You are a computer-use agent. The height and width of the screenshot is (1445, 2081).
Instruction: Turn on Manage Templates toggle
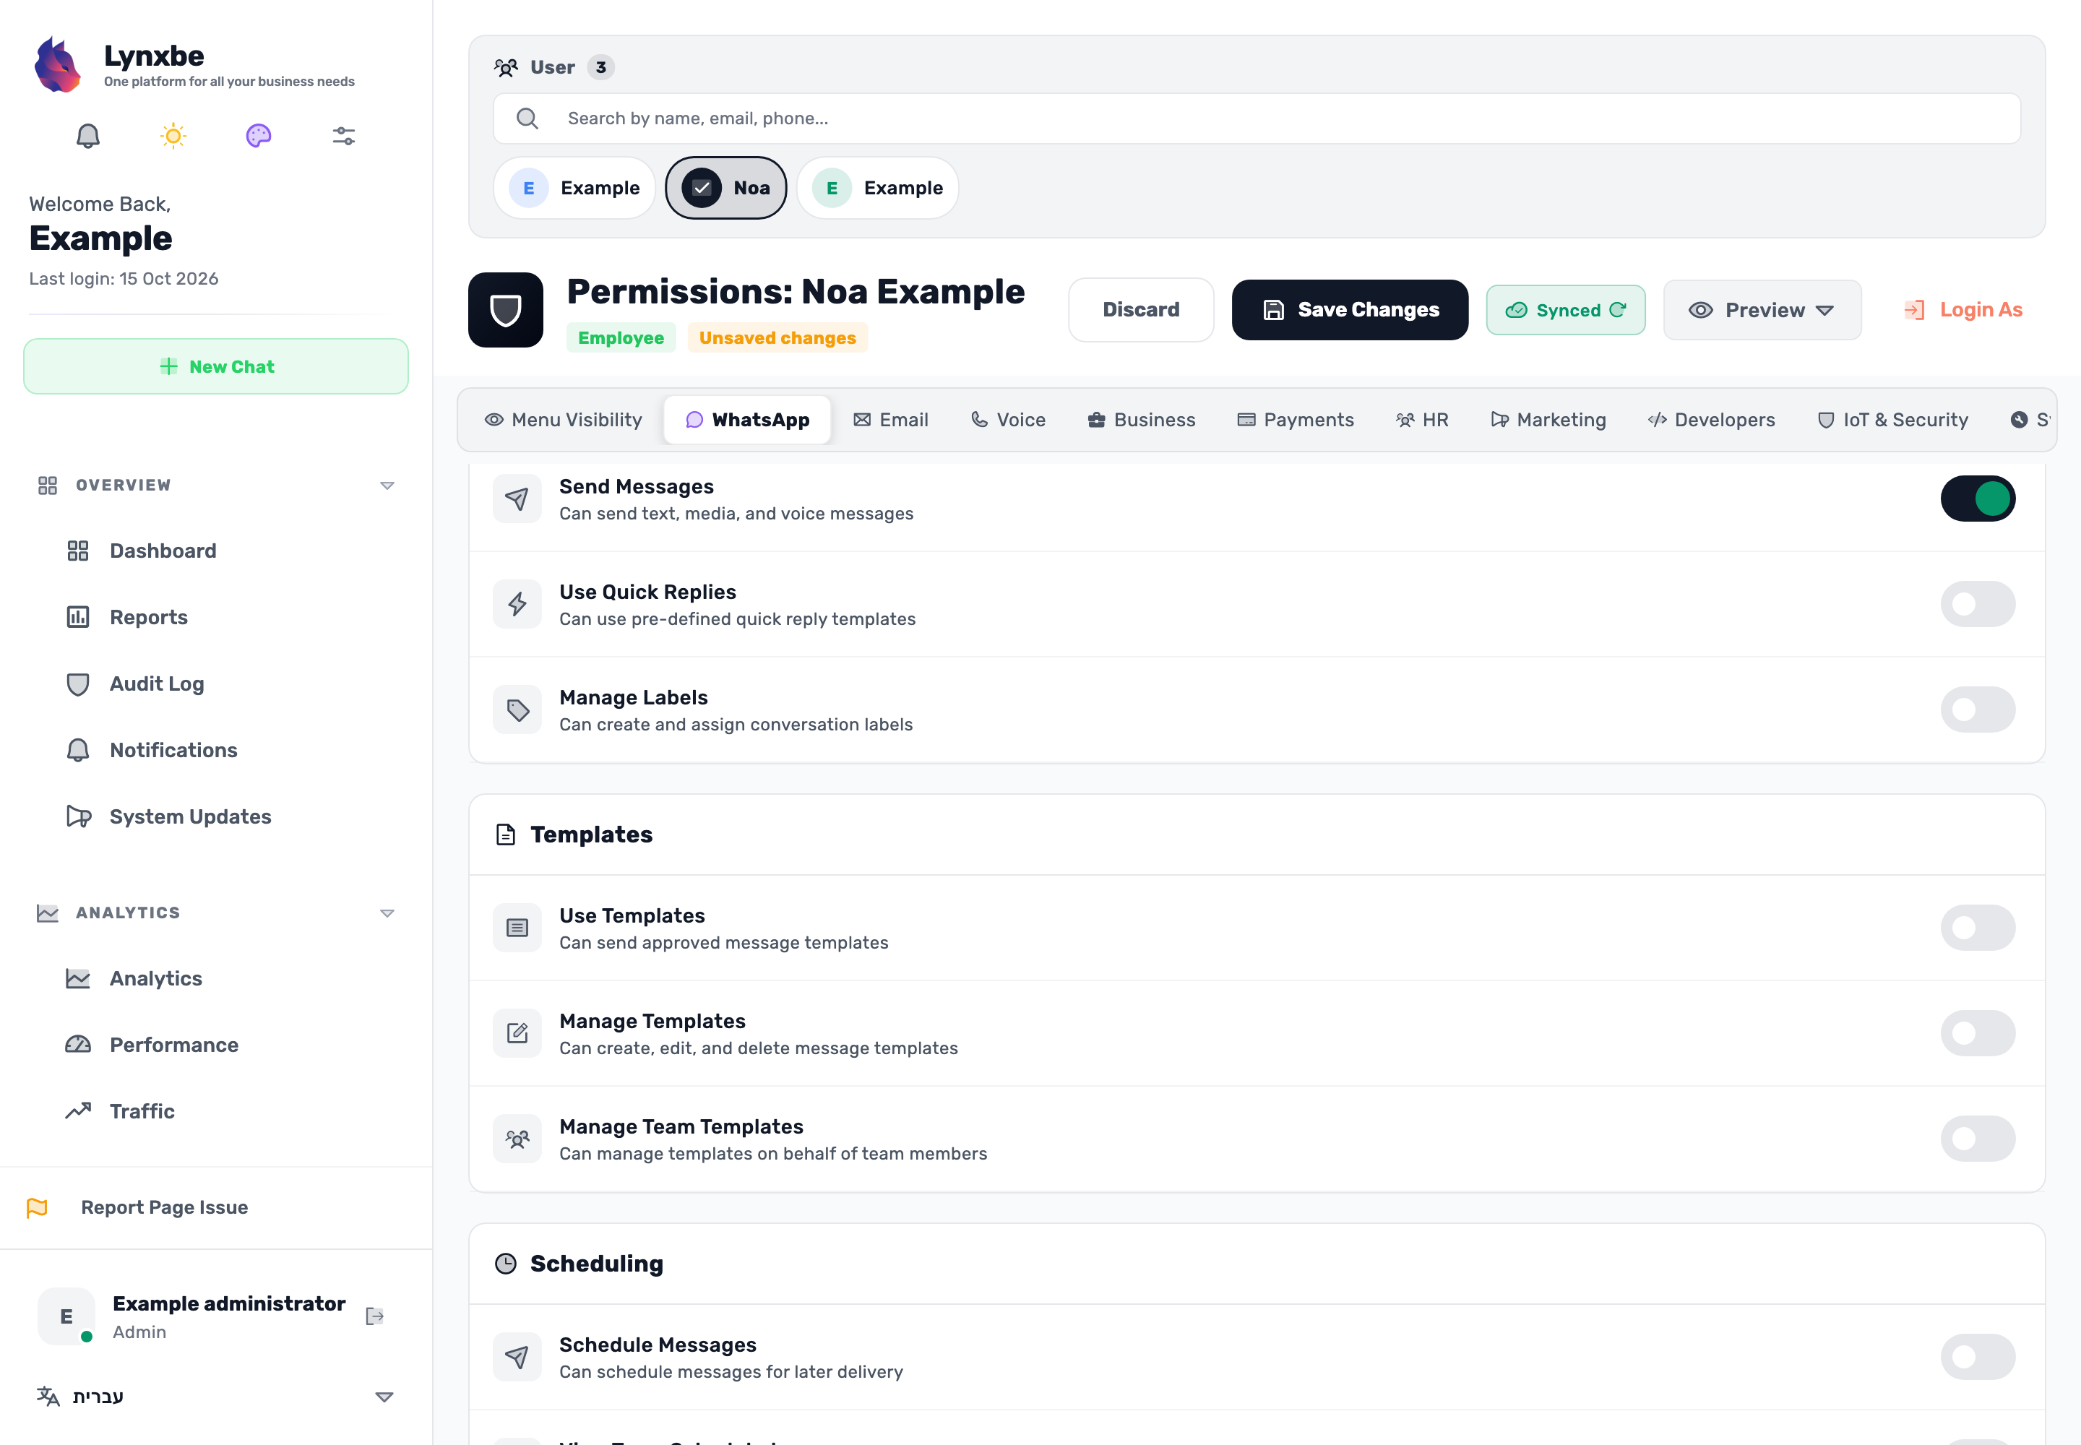point(1978,1033)
